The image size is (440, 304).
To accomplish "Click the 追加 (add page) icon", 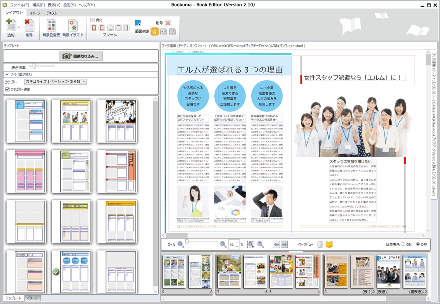I will [11, 26].
